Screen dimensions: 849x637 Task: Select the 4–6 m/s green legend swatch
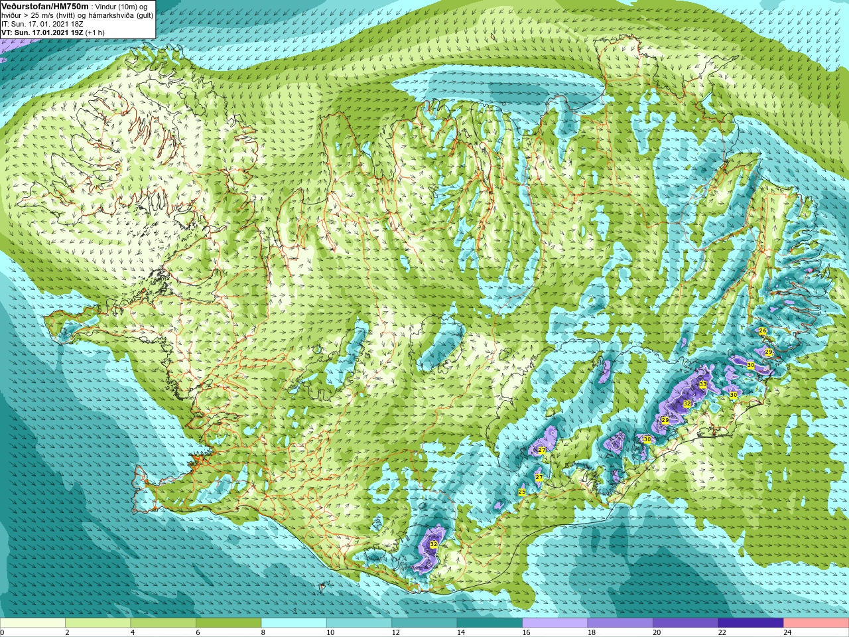(x=163, y=623)
